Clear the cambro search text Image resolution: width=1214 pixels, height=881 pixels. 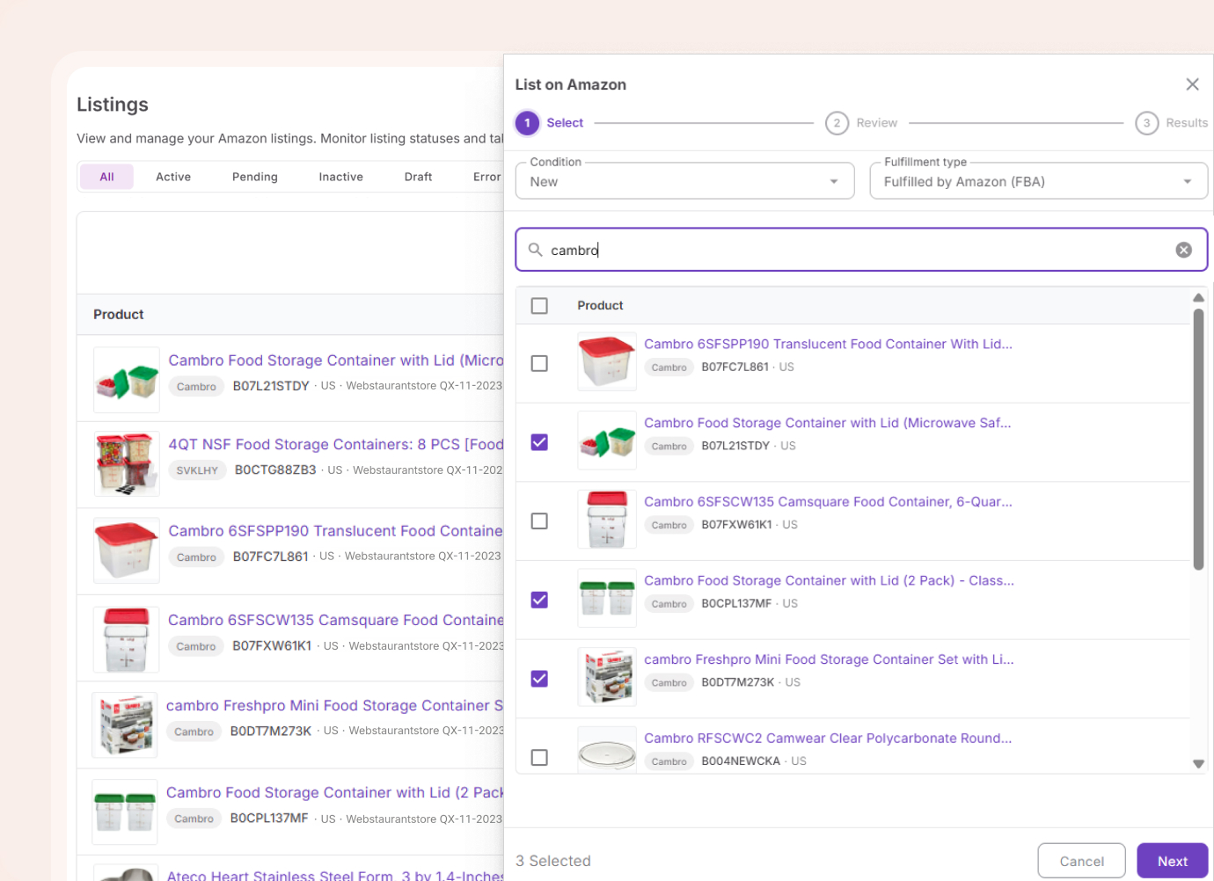1183,250
